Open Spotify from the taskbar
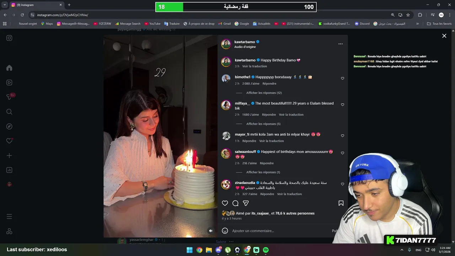 tap(266, 250)
